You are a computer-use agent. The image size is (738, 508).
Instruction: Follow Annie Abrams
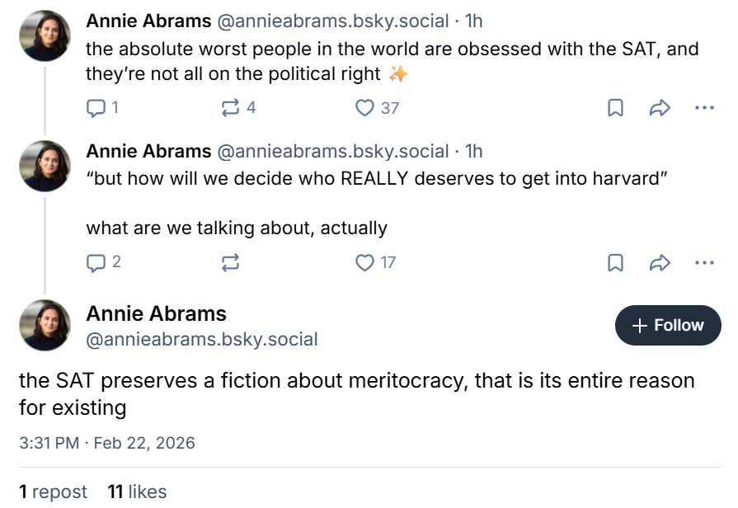(668, 326)
